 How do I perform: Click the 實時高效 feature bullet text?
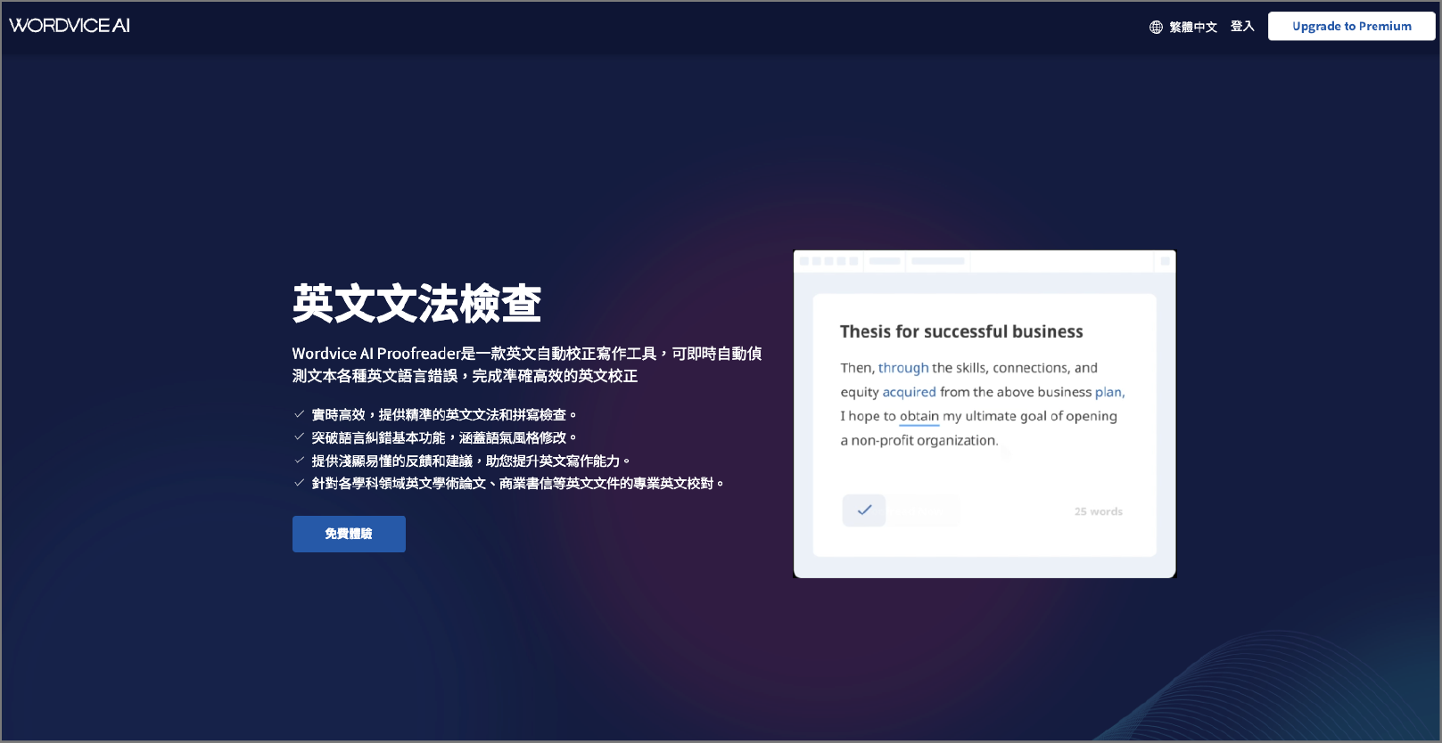443,414
